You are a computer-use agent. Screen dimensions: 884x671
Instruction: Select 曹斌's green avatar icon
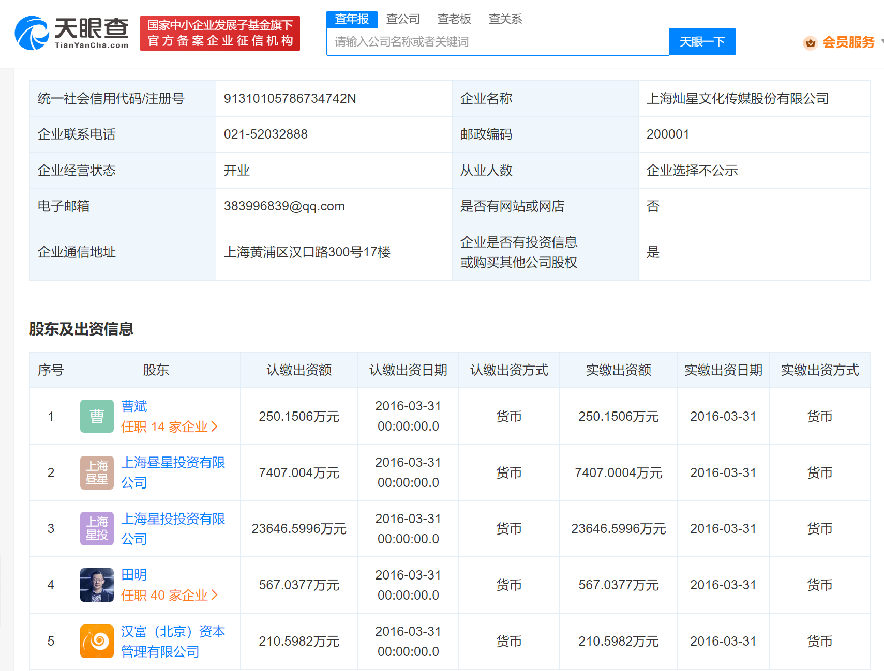coord(96,416)
